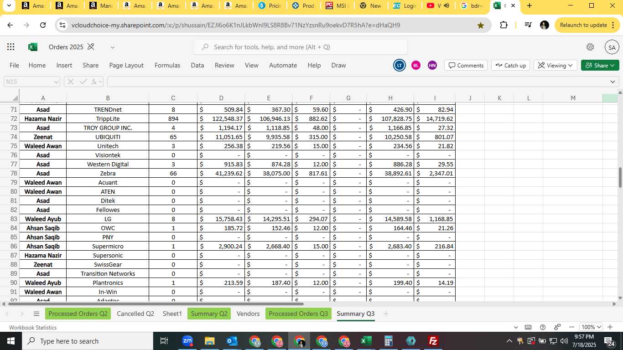Click the vertical scrollbar thumb
This screenshot has height=350, width=623.
[x=620, y=177]
